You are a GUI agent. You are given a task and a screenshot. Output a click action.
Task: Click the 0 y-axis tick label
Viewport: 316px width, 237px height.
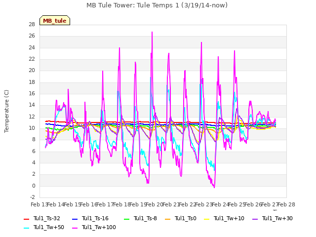tap(34, 186)
